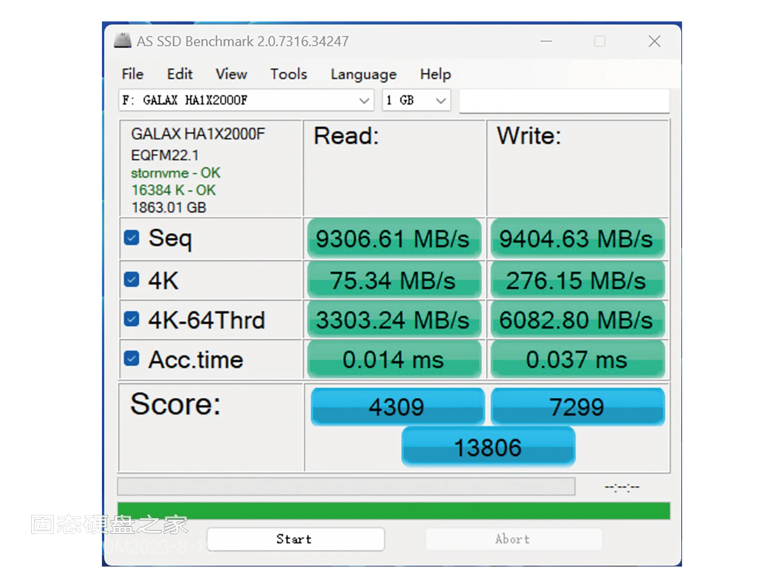Click the 4K-64Thrd write result 6082.80 MB/s
784x588 pixels.
point(578,320)
